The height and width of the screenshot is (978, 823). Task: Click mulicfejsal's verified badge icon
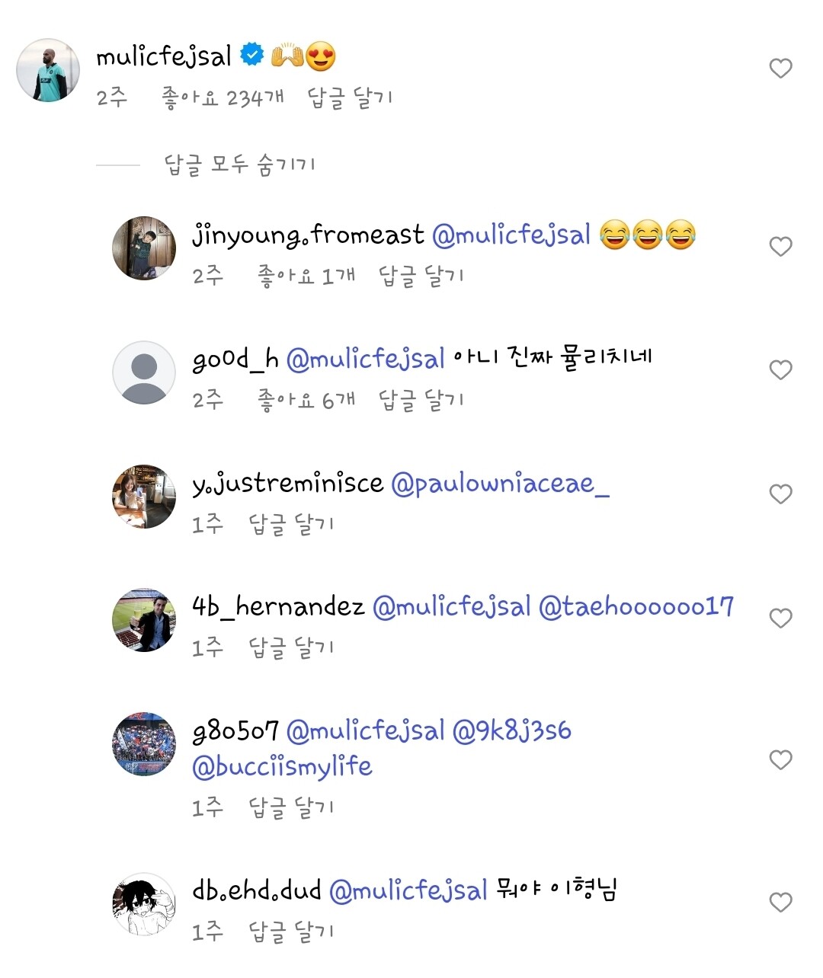(252, 55)
